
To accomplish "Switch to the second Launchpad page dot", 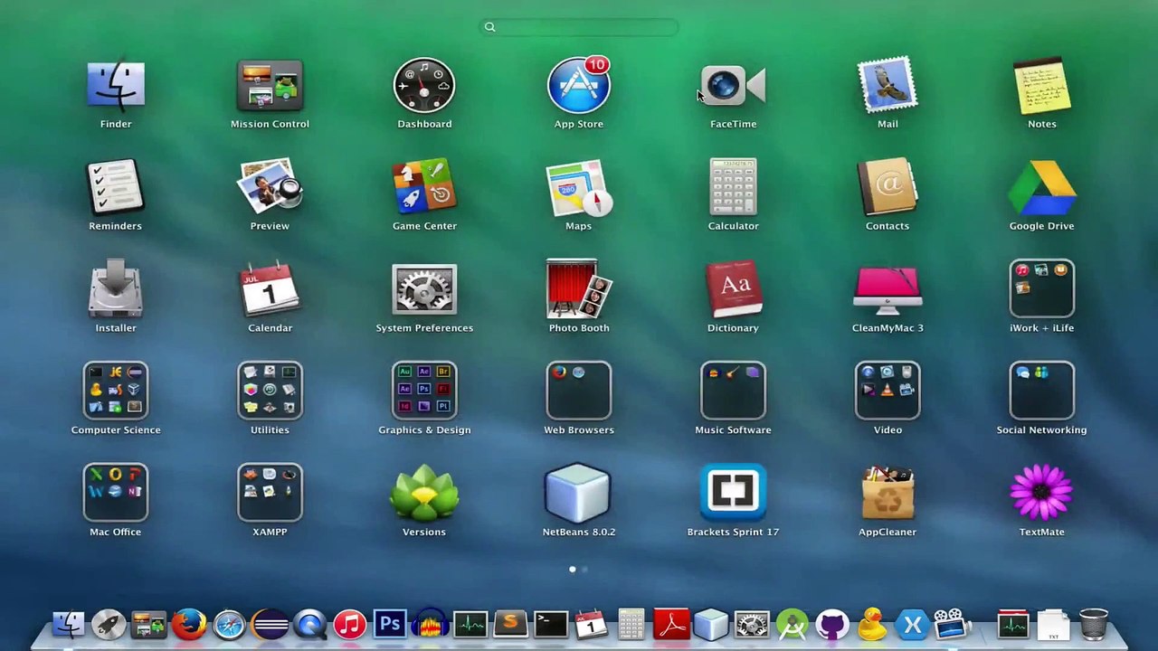I will [584, 570].
